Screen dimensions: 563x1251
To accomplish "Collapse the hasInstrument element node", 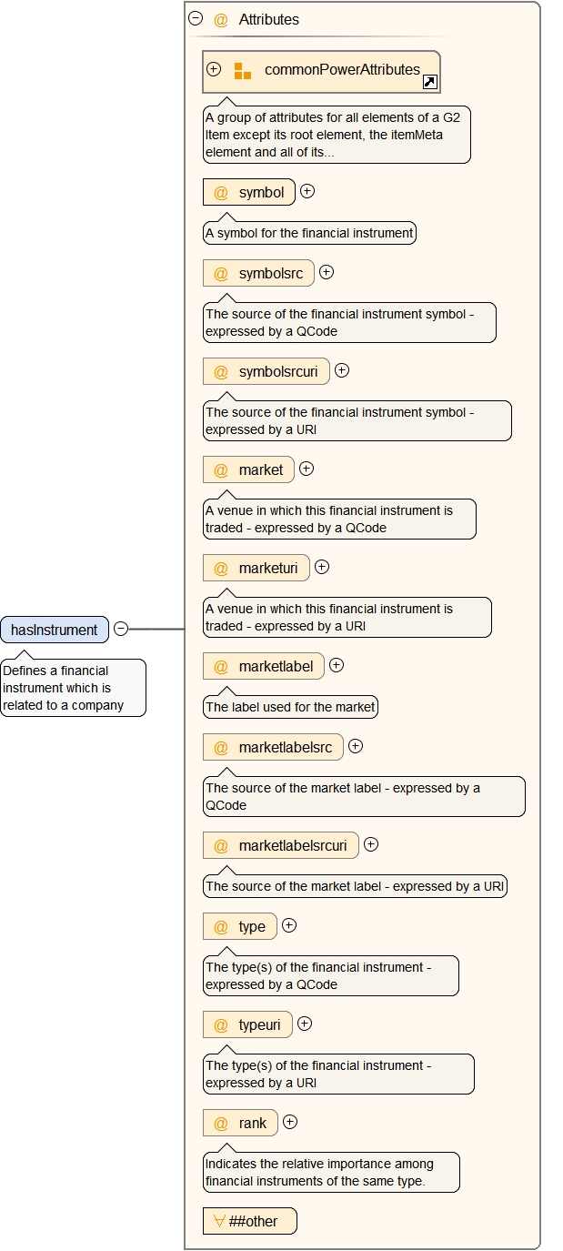I will (x=121, y=630).
